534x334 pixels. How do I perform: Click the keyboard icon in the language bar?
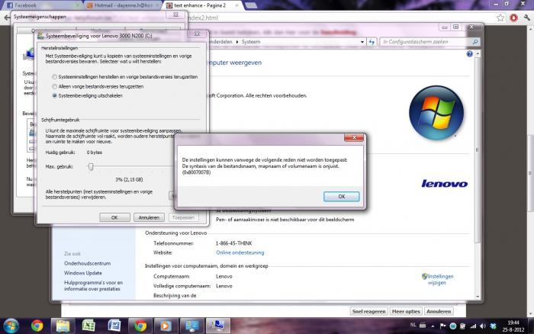pyautogui.click(x=423, y=325)
